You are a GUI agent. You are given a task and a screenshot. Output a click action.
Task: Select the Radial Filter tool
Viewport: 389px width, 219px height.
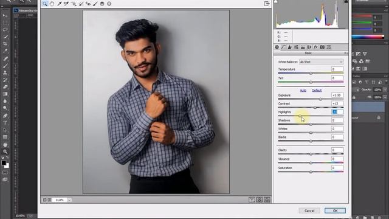coord(109,4)
